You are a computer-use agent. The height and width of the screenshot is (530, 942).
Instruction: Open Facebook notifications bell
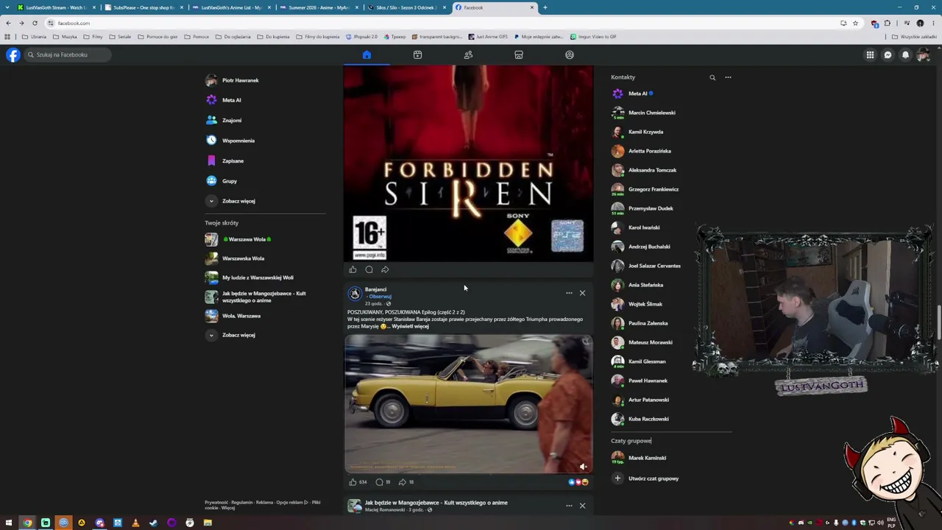(906, 54)
